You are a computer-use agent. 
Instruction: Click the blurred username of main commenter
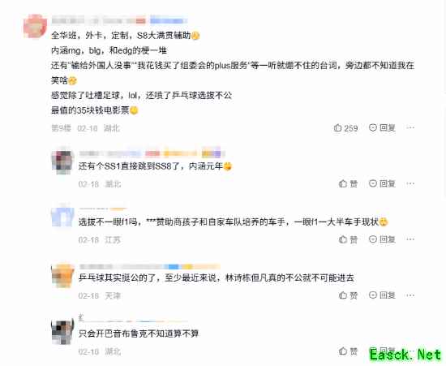pos(98,20)
